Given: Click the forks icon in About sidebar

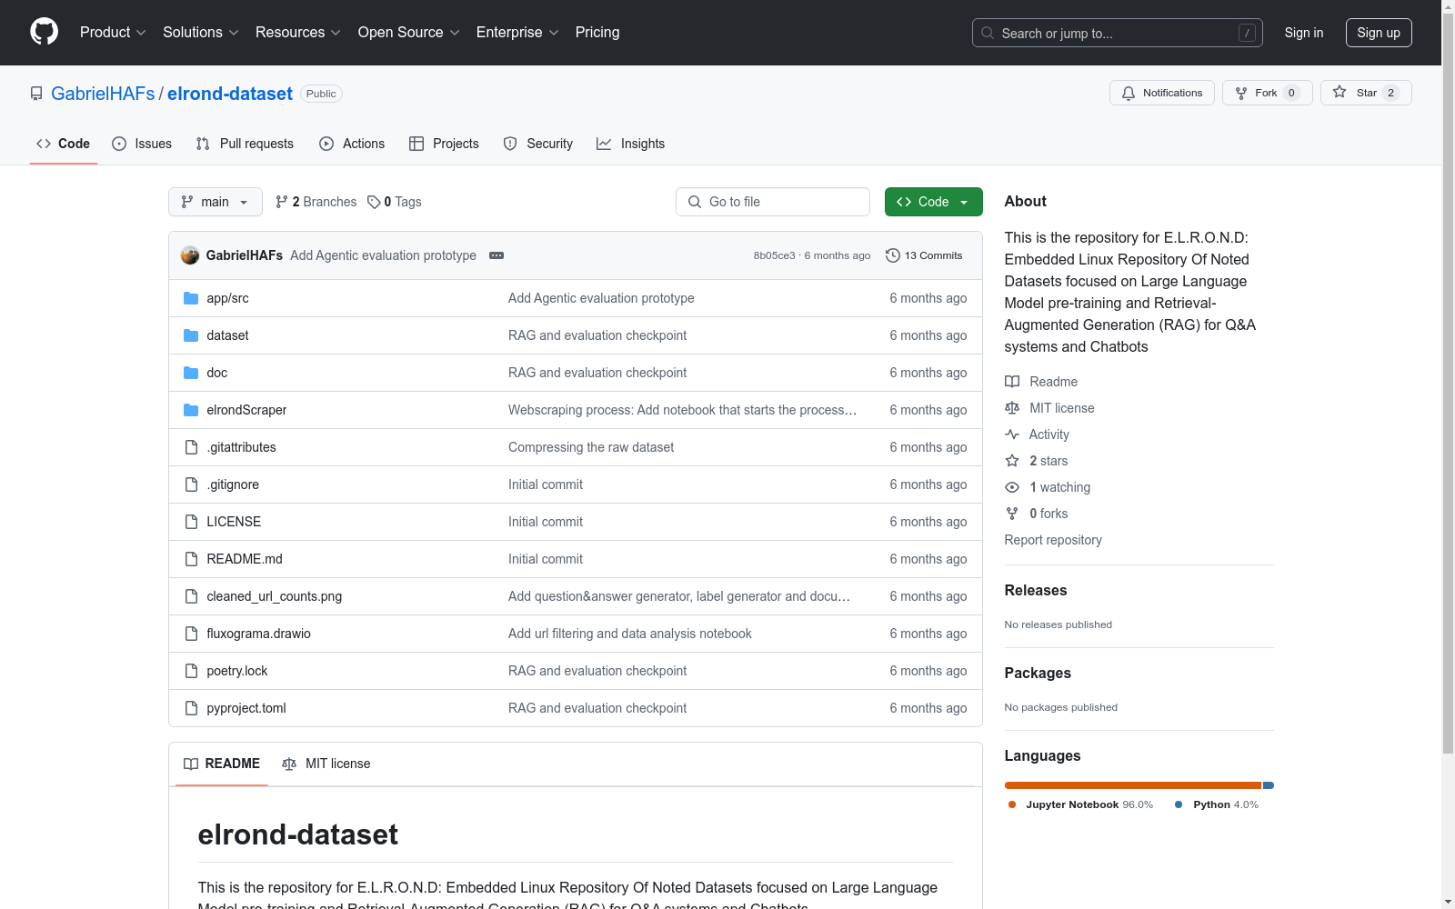Looking at the screenshot, I should pos(1012,514).
